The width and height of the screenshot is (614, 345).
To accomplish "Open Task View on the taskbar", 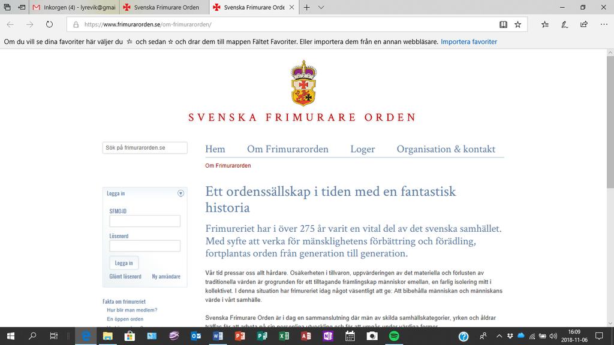I will pyautogui.click(x=53, y=336).
